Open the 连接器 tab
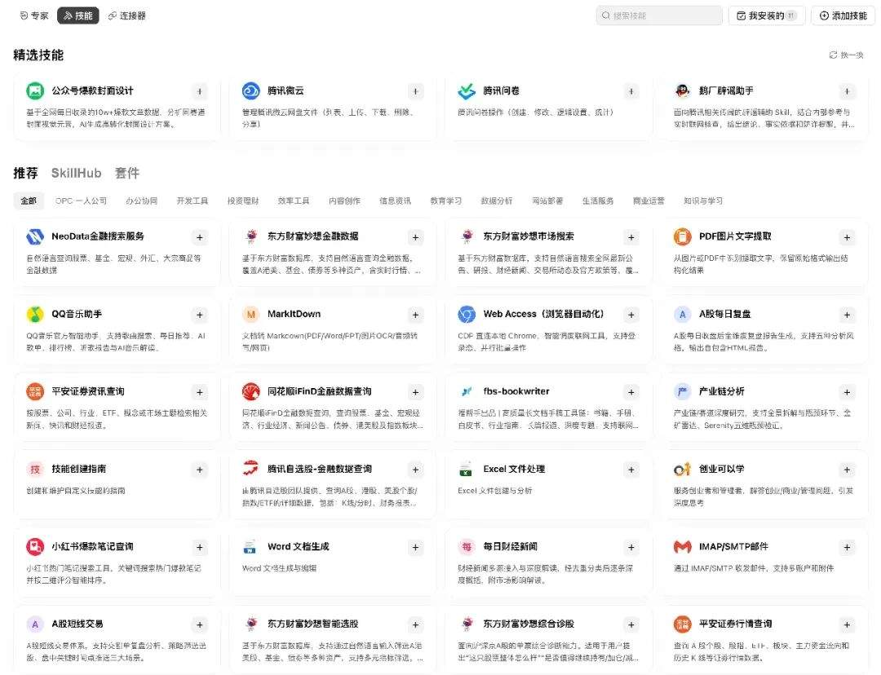This screenshot has width=881, height=675. 127,15
